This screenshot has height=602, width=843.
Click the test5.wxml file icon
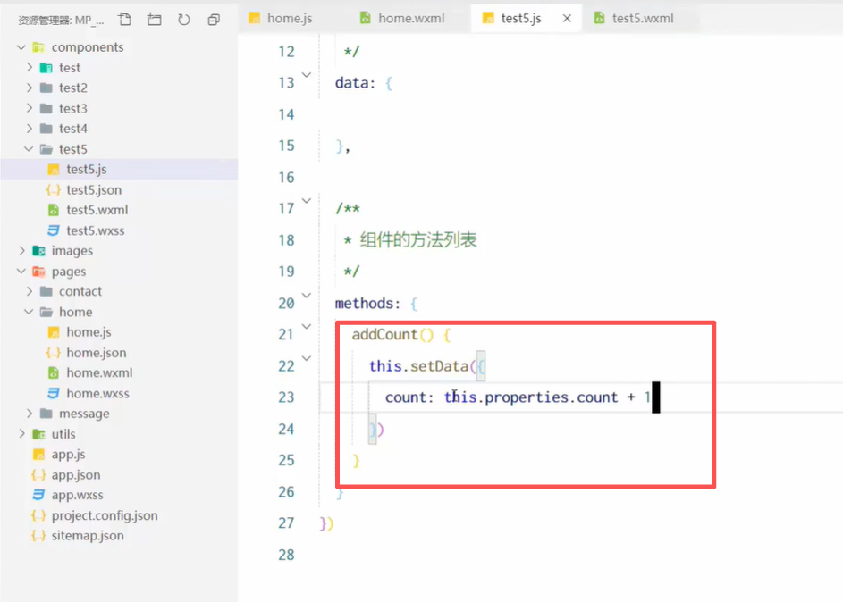click(54, 210)
